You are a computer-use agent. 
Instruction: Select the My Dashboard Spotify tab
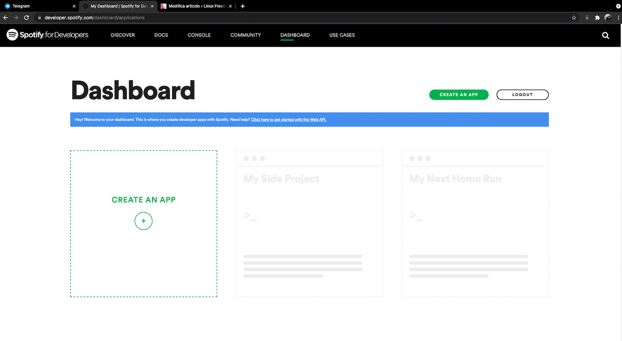point(118,6)
